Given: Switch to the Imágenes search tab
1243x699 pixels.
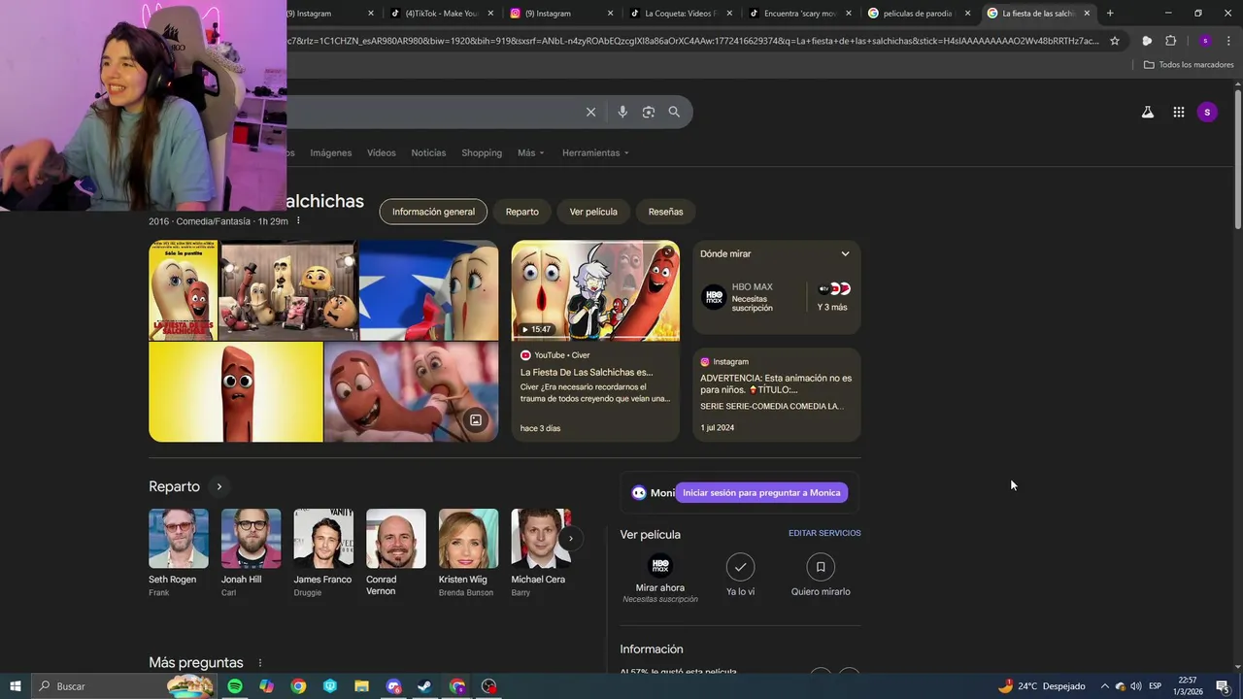Looking at the screenshot, I should tap(331, 153).
